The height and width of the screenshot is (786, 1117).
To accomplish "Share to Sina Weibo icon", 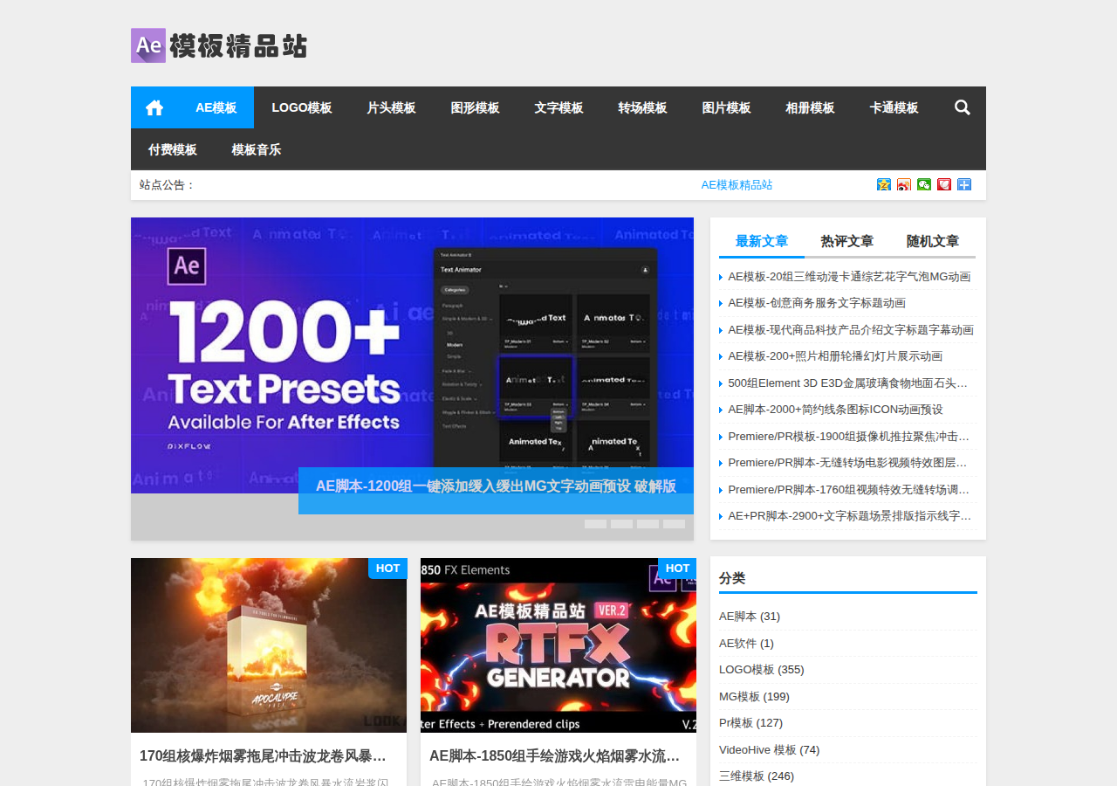I will click(904, 184).
